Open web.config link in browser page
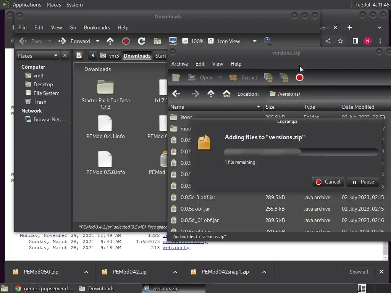The height and width of the screenshot is (293, 391). [x=176, y=248]
